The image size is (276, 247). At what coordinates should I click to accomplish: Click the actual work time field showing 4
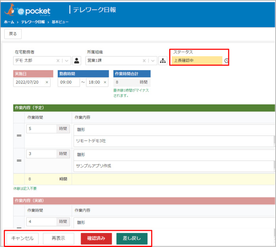41,222
